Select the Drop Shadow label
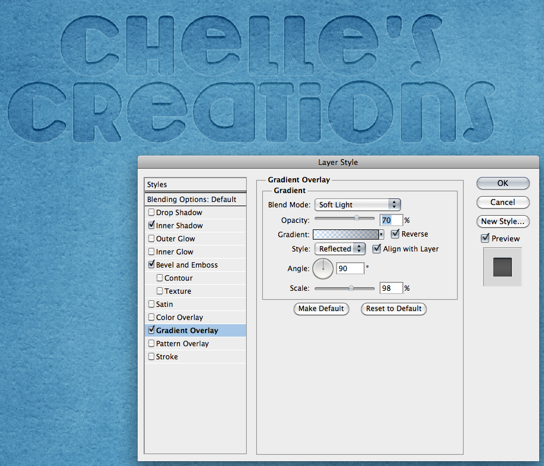Viewport: 544px width, 466px height. point(179,212)
